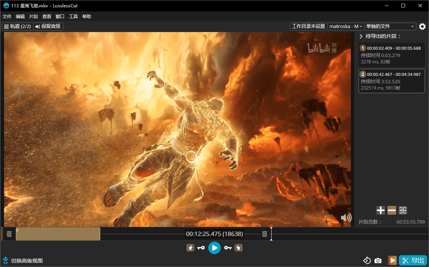Remove the current segment with minus icon
Screen dimensions: 429x267
(391, 210)
